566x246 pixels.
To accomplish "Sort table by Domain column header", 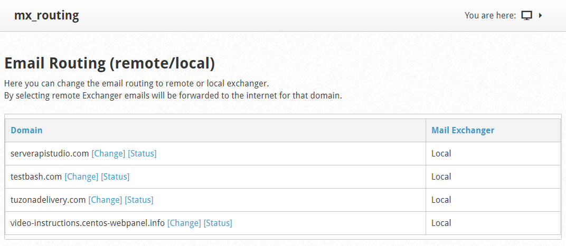I will [26, 130].
